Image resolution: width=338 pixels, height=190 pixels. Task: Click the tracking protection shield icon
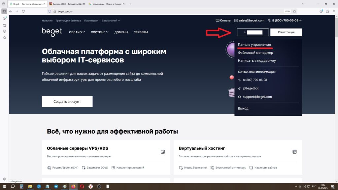50,12
